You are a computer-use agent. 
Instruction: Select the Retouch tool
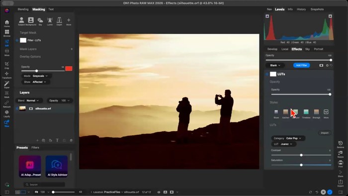(7, 104)
